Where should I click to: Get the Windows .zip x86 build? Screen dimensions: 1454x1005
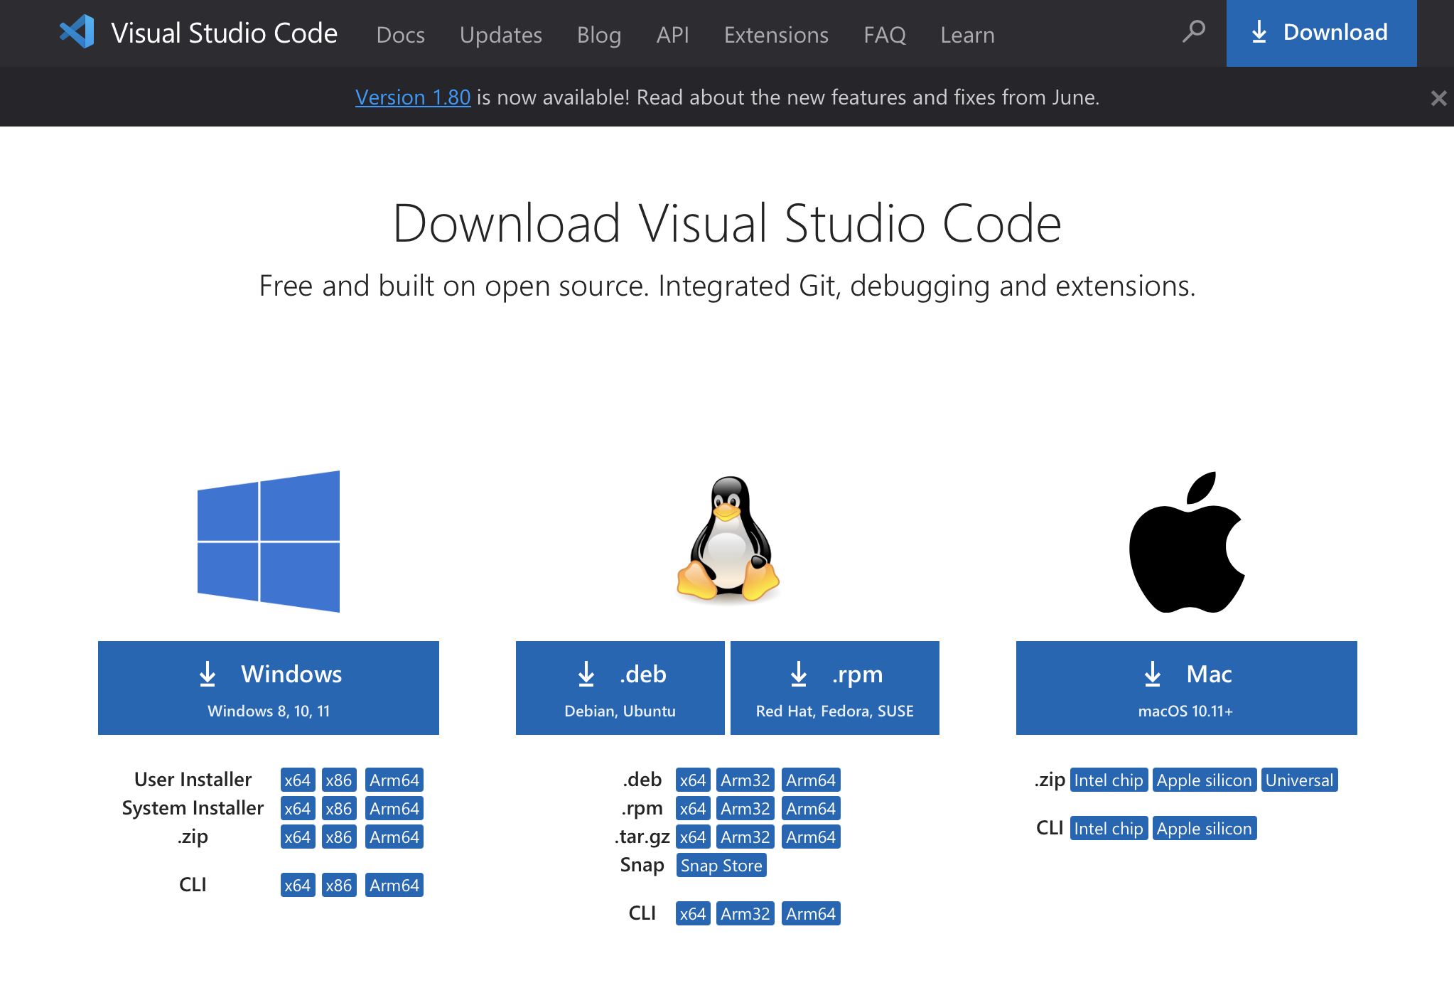pyautogui.click(x=339, y=837)
